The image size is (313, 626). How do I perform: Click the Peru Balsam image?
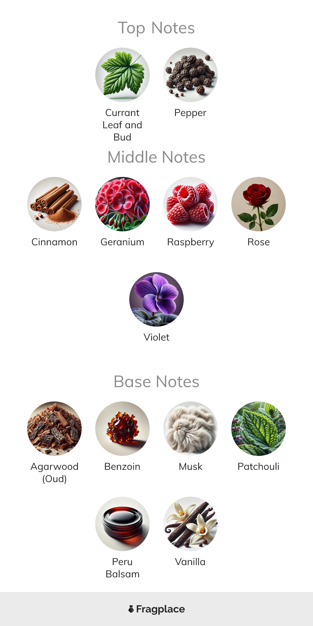pyautogui.click(x=122, y=524)
